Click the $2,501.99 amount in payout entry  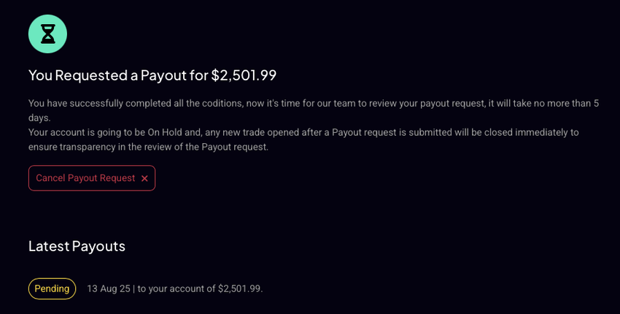tap(239, 288)
